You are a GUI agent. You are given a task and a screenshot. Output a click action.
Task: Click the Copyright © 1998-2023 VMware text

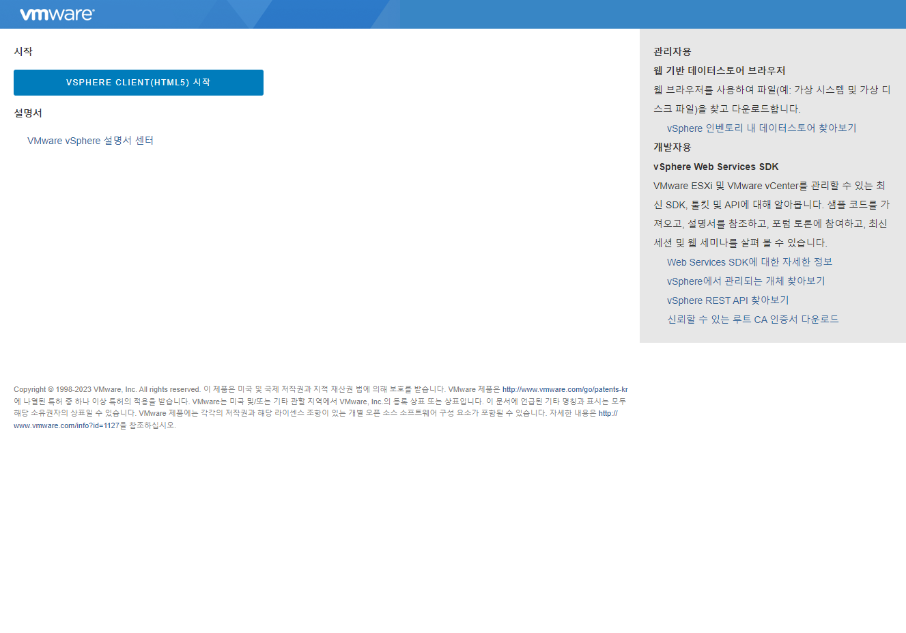tap(75, 390)
